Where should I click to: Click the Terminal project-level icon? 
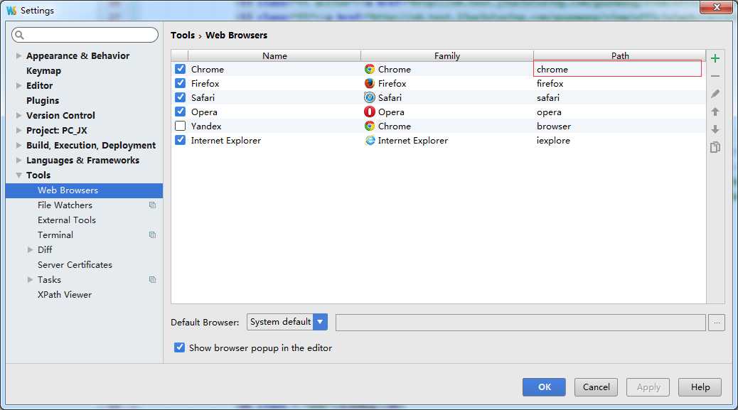click(152, 234)
